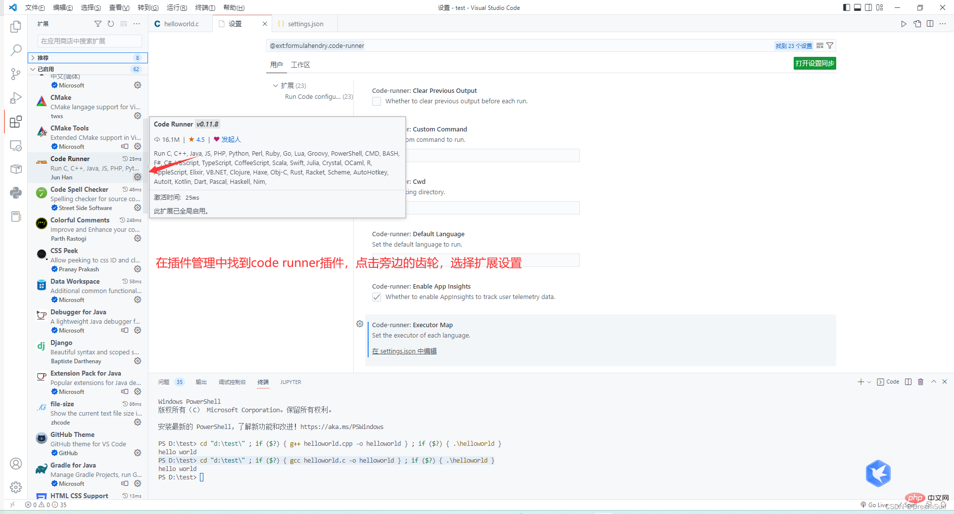Kill terminal with the trash icon

click(x=920, y=382)
